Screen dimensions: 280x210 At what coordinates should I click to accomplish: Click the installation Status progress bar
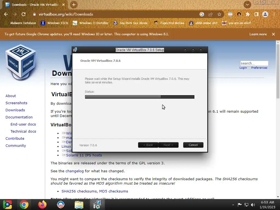[140, 97]
